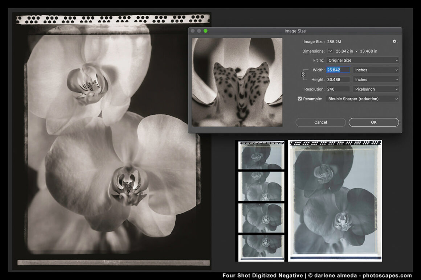Viewport: 421px width, 280px height.
Task: Click the large positive orchid photograph
Action: 113,141
